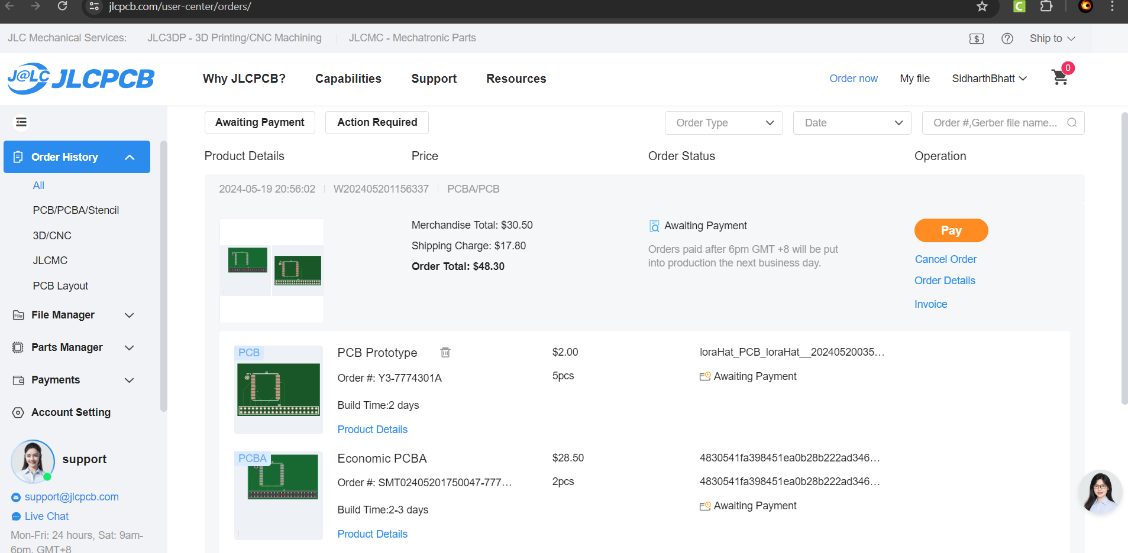Screen dimensions: 1128x553
Task: Click support@jlcpcb.com email link
Action: (x=72, y=497)
